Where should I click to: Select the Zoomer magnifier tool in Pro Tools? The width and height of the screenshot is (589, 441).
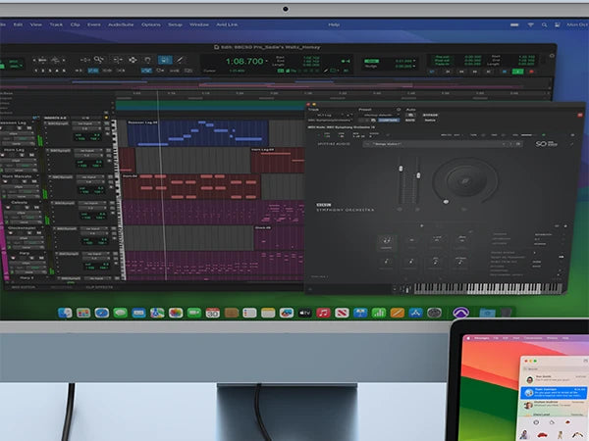(x=99, y=60)
